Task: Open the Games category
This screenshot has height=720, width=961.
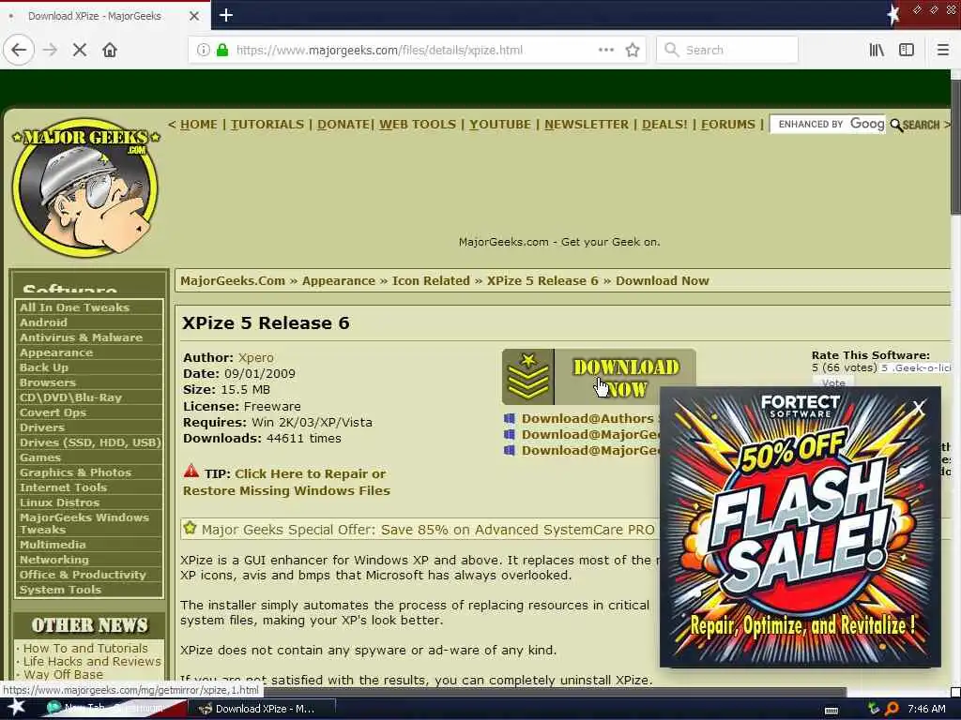Action: [39, 457]
